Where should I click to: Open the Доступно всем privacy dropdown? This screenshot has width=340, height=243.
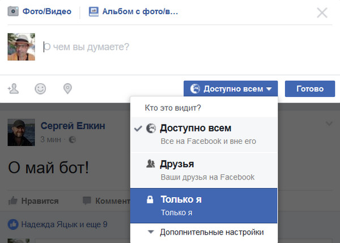pyautogui.click(x=230, y=88)
